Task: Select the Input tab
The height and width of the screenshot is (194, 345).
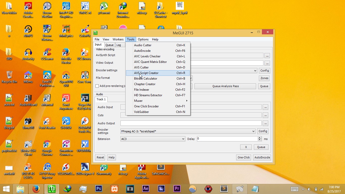Action: 98,44
